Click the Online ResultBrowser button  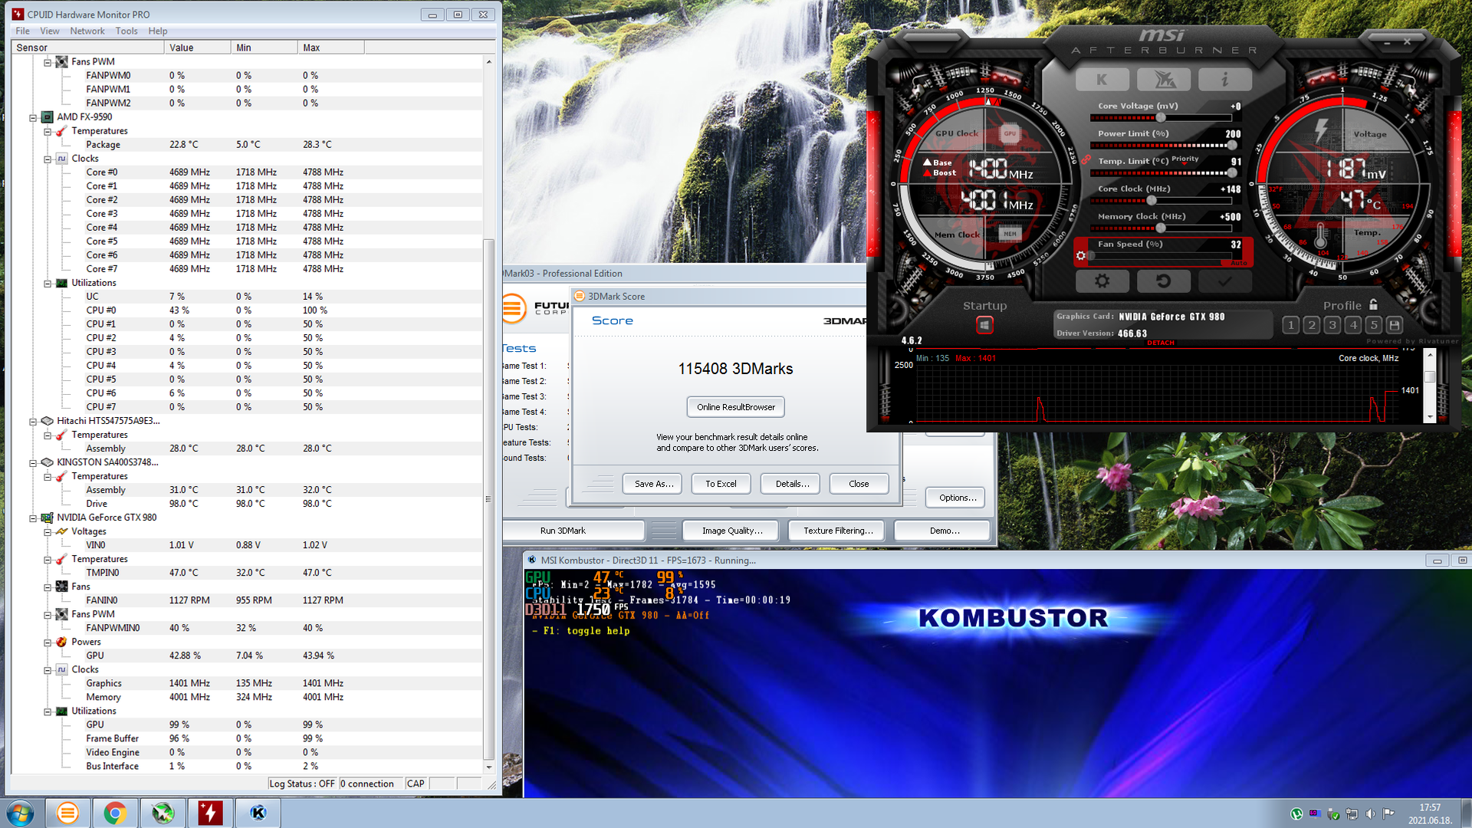click(x=735, y=407)
